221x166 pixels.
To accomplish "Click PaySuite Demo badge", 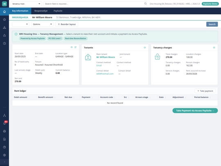I will 210,4.
